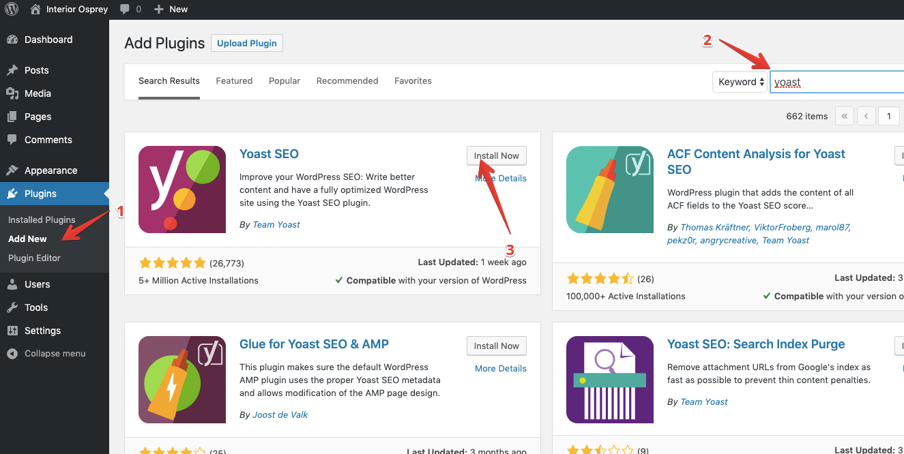Open More Details for Yoast SEO
This screenshot has width=904, height=454.
pyautogui.click(x=501, y=178)
